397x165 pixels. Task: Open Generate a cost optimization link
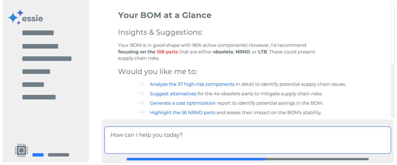coord(183,103)
